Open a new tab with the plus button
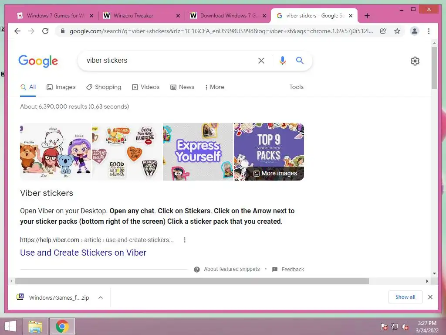This screenshot has height=335, width=446. coord(367,16)
